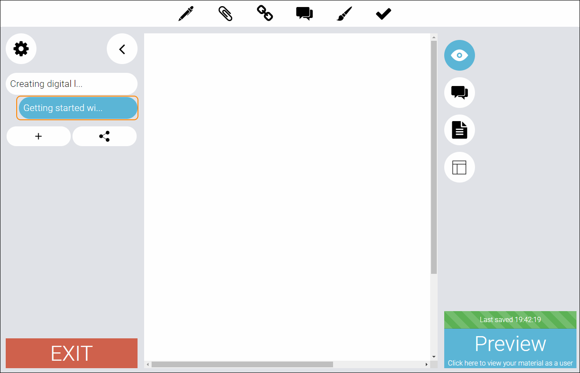Click the EXIT button
The width and height of the screenshot is (580, 373).
(x=72, y=353)
